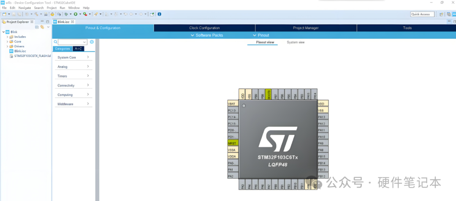Open the New file dropdown arrow

(9, 14)
